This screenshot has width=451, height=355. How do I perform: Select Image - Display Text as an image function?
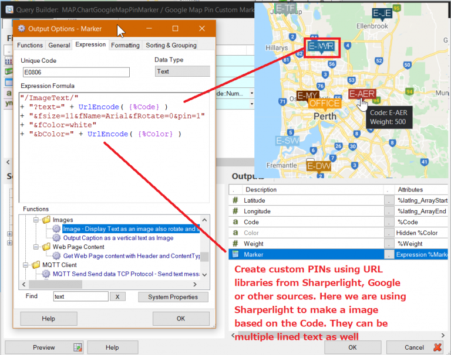[x=131, y=228]
